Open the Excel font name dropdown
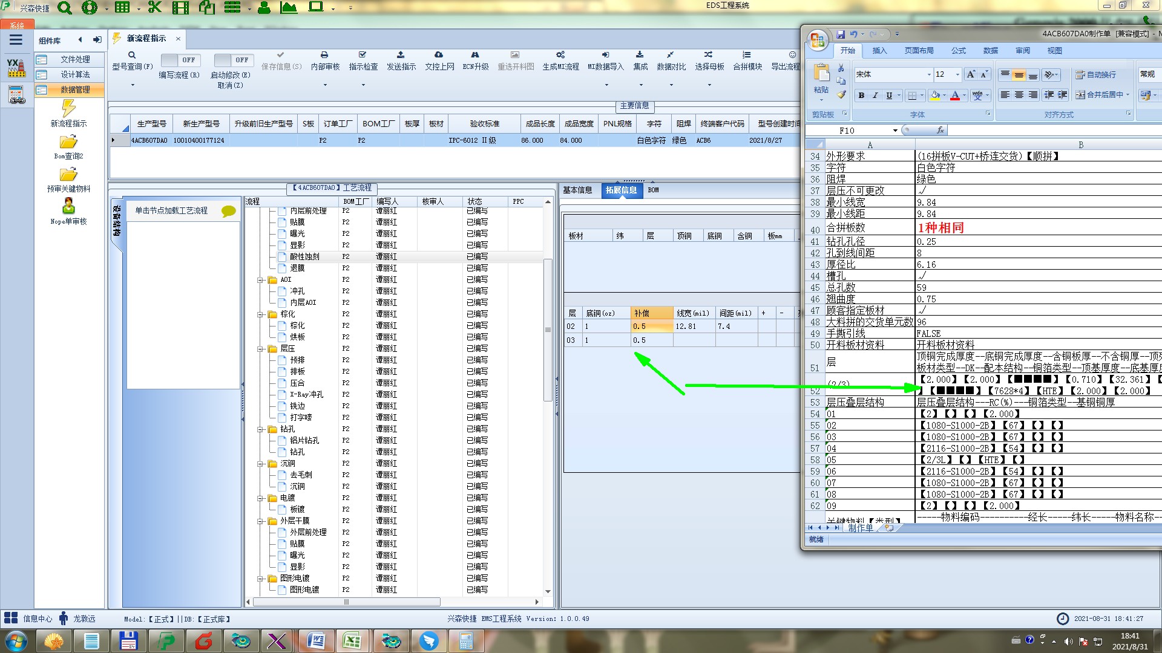The image size is (1162, 653). [929, 74]
